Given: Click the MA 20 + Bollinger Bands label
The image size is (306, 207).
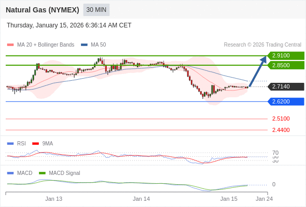Looking at the screenshot, I should point(46,45).
